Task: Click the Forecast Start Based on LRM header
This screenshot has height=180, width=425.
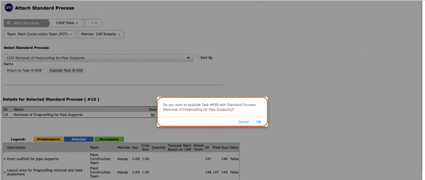Action: click(179, 147)
